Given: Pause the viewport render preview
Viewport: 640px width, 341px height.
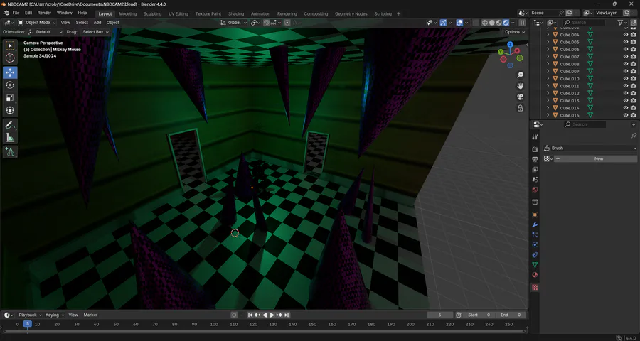Looking at the screenshot, I should click(x=522, y=23).
